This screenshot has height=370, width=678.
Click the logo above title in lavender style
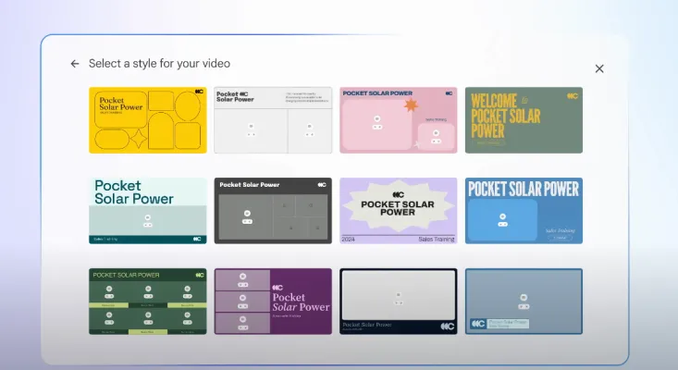click(x=398, y=194)
